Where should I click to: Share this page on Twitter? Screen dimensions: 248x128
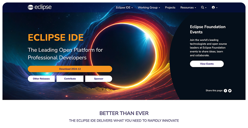tap(230, 91)
